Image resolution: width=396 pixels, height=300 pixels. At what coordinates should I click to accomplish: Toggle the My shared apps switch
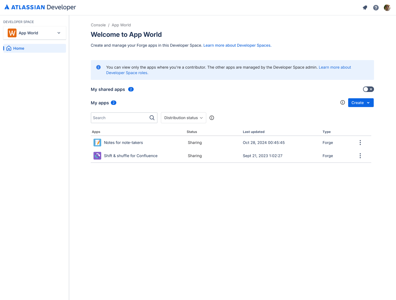tap(368, 89)
